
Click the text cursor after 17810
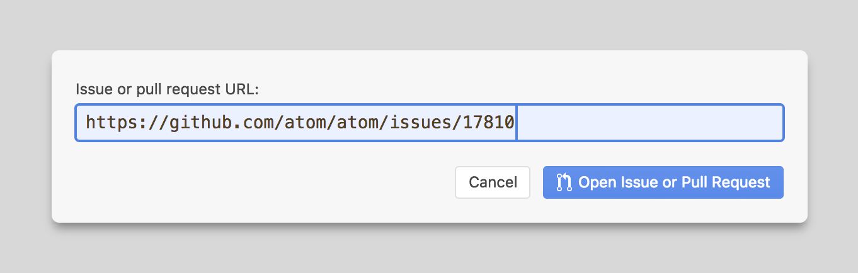click(517, 123)
